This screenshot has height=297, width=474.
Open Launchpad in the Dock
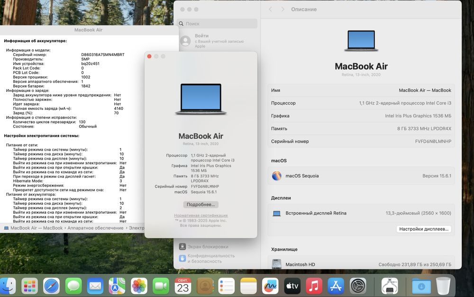[29, 286]
